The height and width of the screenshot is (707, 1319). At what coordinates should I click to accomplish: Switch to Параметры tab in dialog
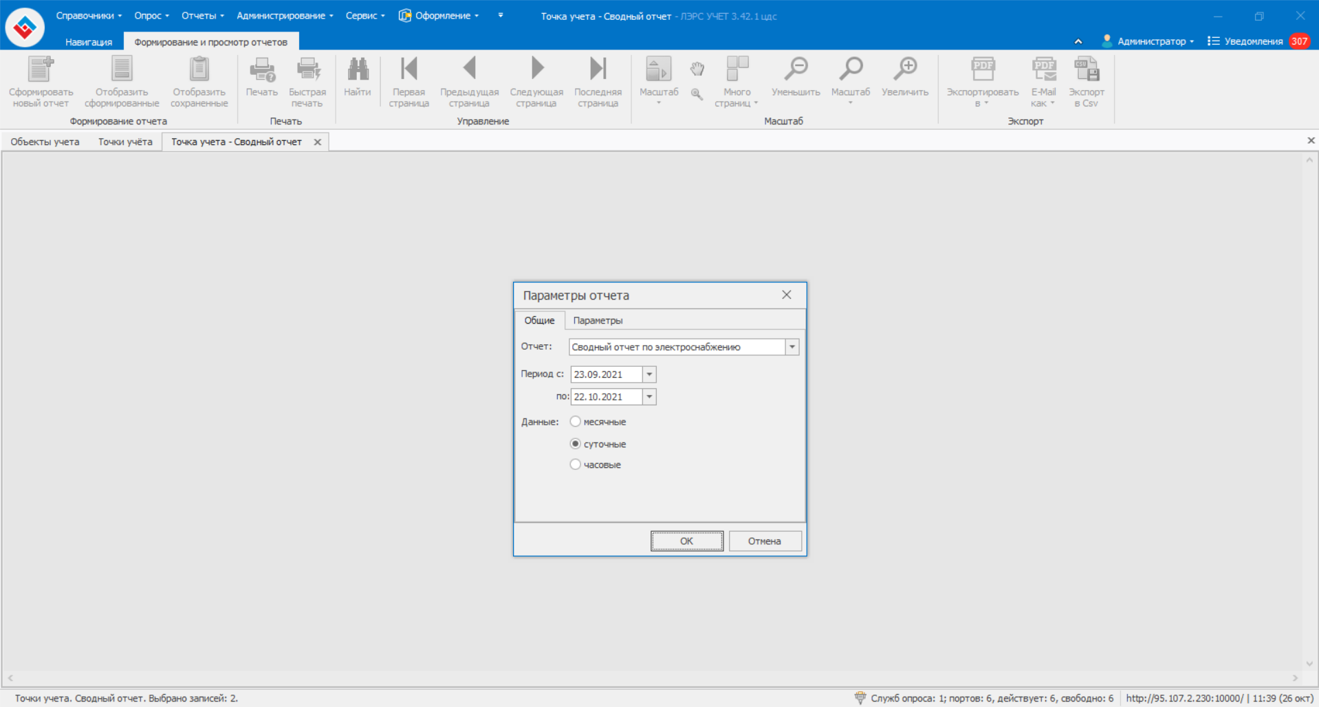click(598, 320)
